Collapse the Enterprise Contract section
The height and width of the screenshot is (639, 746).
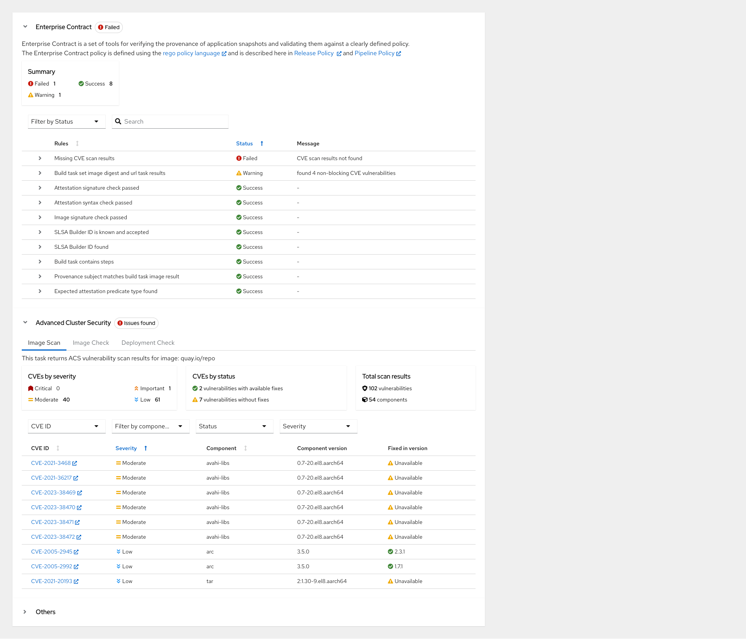pos(25,27)
